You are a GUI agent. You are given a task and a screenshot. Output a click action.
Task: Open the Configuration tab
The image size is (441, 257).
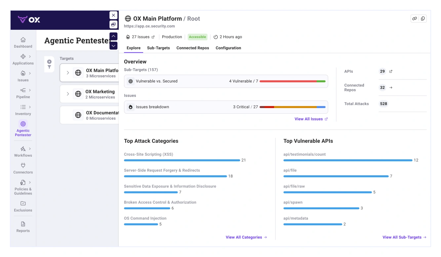click(x=228, y=48)
